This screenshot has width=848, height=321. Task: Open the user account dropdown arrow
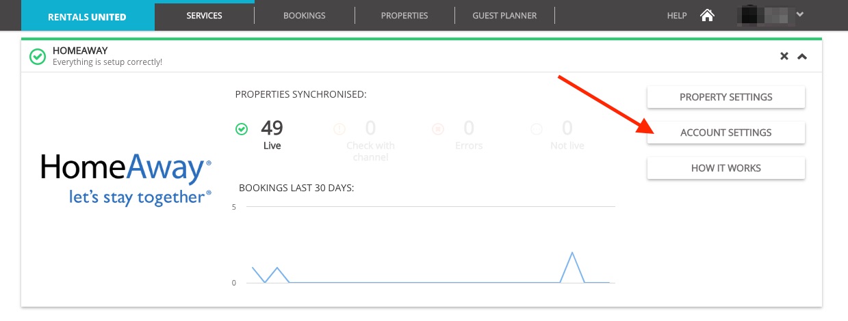point(799,14)
